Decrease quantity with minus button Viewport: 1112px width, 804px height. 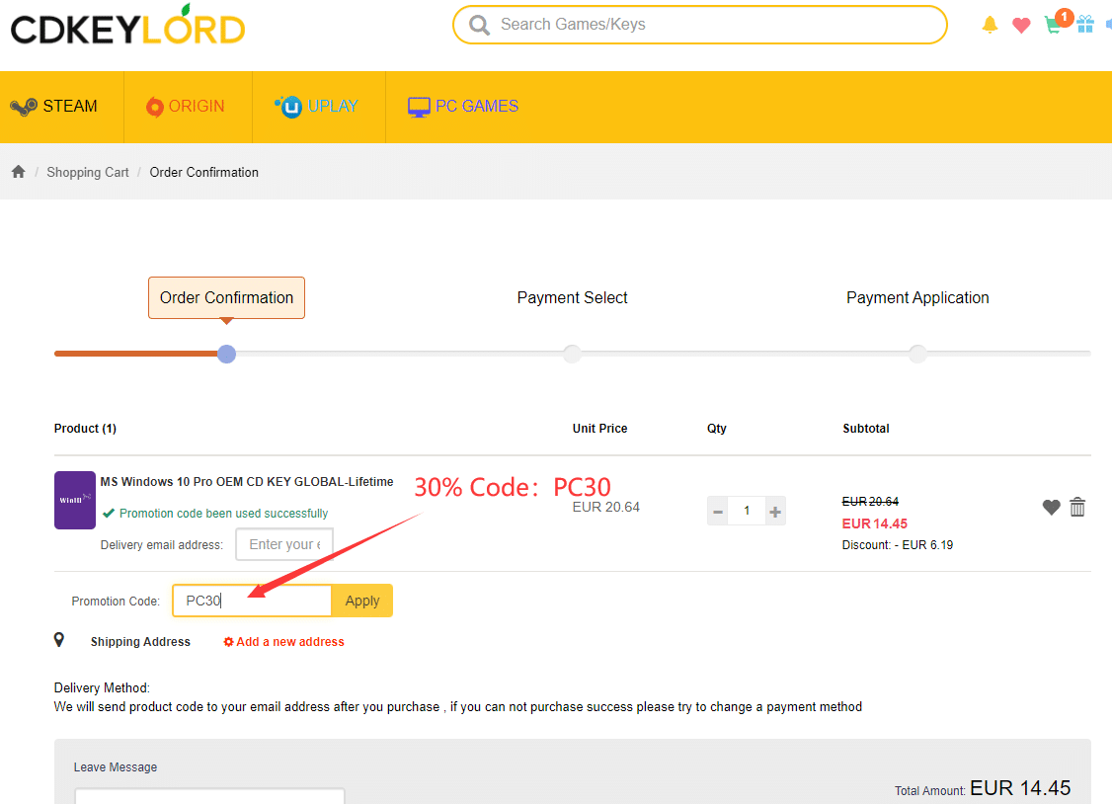[718, 511]
